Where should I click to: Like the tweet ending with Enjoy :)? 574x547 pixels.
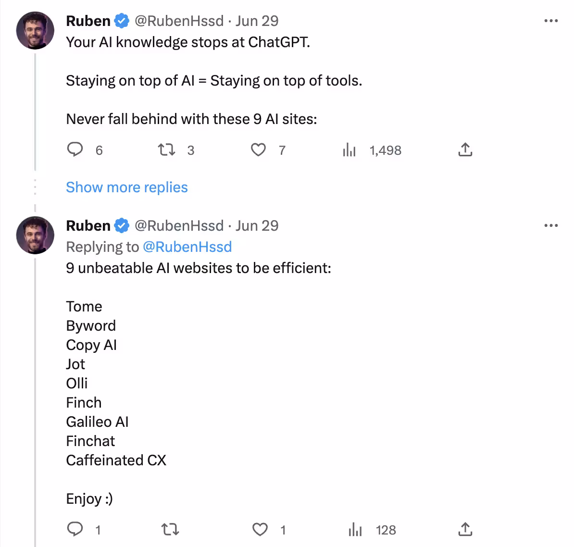(260, 530)
